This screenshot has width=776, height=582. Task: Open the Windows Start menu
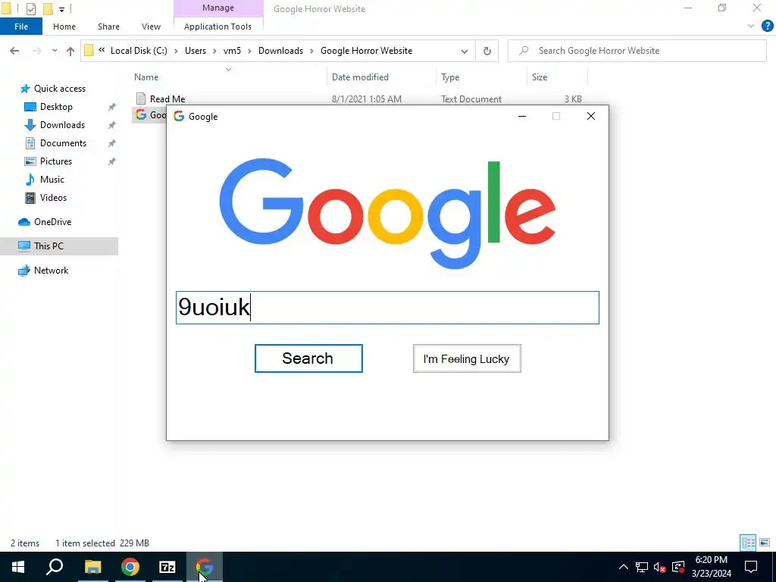click(x=18, y=567)
